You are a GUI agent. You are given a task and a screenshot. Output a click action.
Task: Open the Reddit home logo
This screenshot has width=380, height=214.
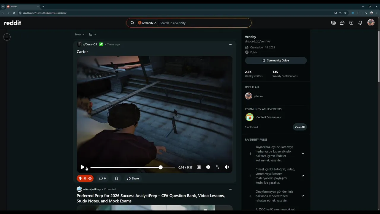12,23
